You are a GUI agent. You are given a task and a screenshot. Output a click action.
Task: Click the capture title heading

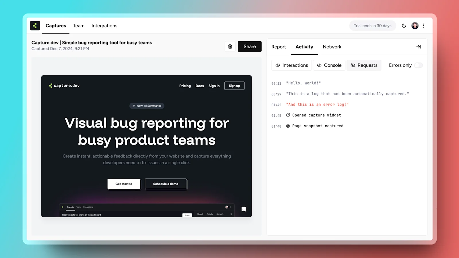(92, 43)
